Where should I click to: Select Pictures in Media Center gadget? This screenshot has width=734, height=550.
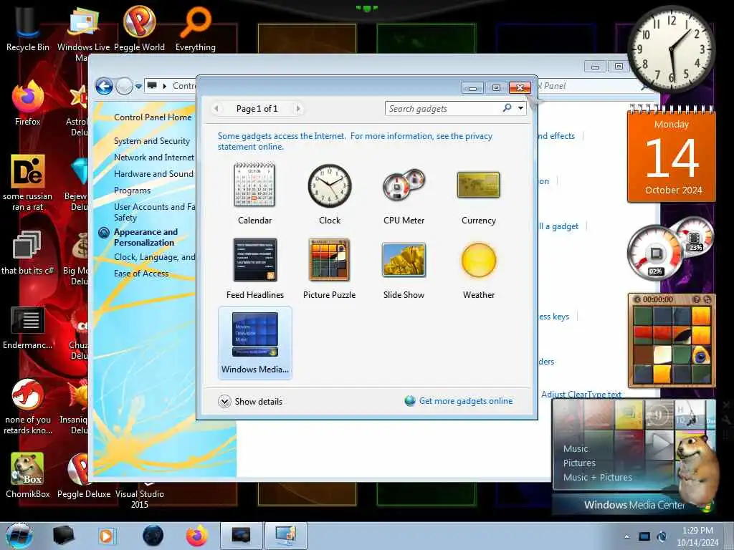click(579, 463)
